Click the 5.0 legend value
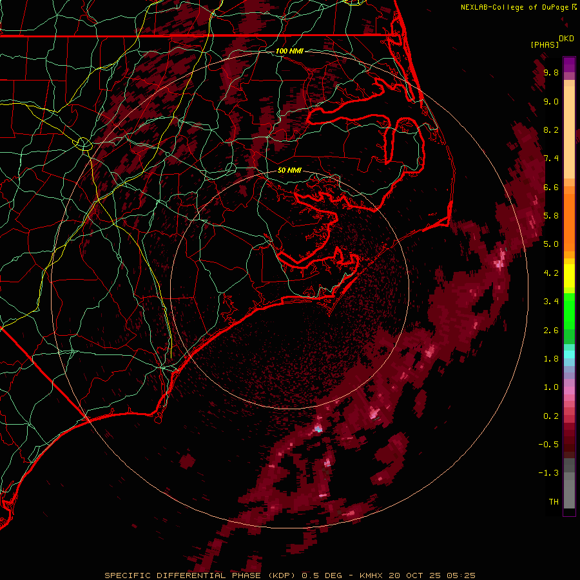The width and height of the screenshot is (580, 580). coord(551,244)
